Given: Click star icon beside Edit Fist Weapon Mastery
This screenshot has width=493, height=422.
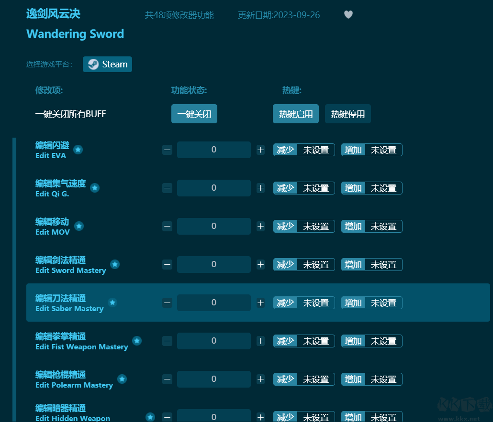Looking at the screenshot, I should 137,341.
